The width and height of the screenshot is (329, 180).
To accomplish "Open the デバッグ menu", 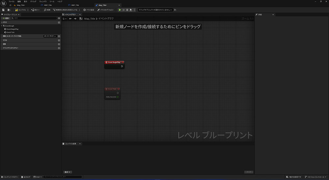I will click(x=33, y=2).
